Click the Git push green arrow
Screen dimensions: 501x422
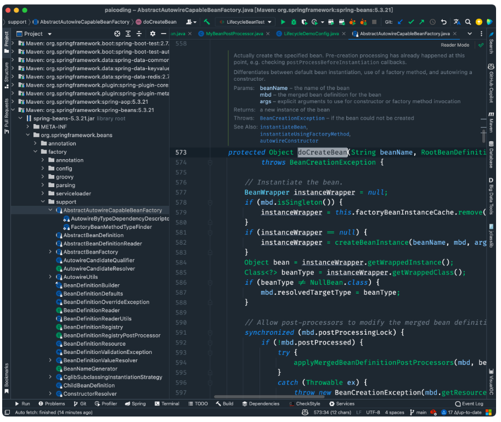click(422, 22)
